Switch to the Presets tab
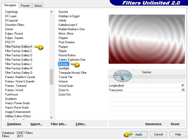This screenshot has height=139, width=188. pyautogui.click(x=25, y=5)
